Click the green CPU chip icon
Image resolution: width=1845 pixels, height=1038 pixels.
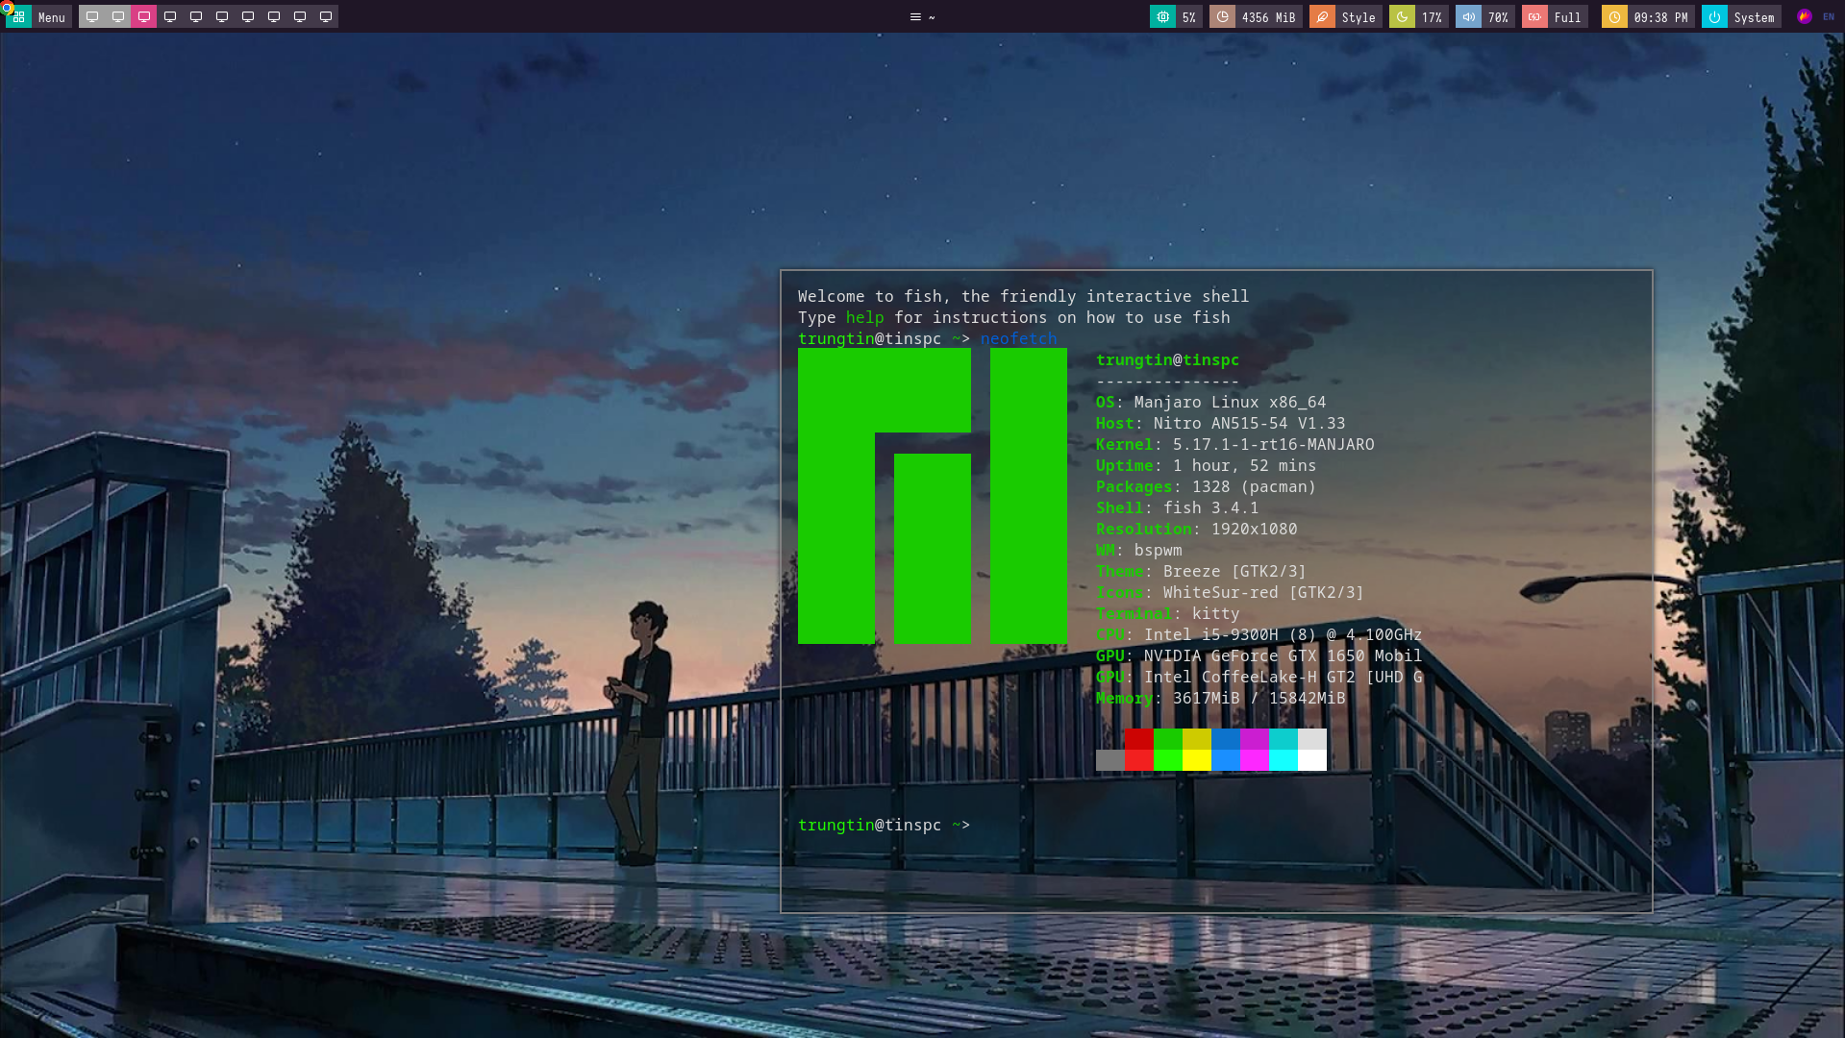point(1162,17)
